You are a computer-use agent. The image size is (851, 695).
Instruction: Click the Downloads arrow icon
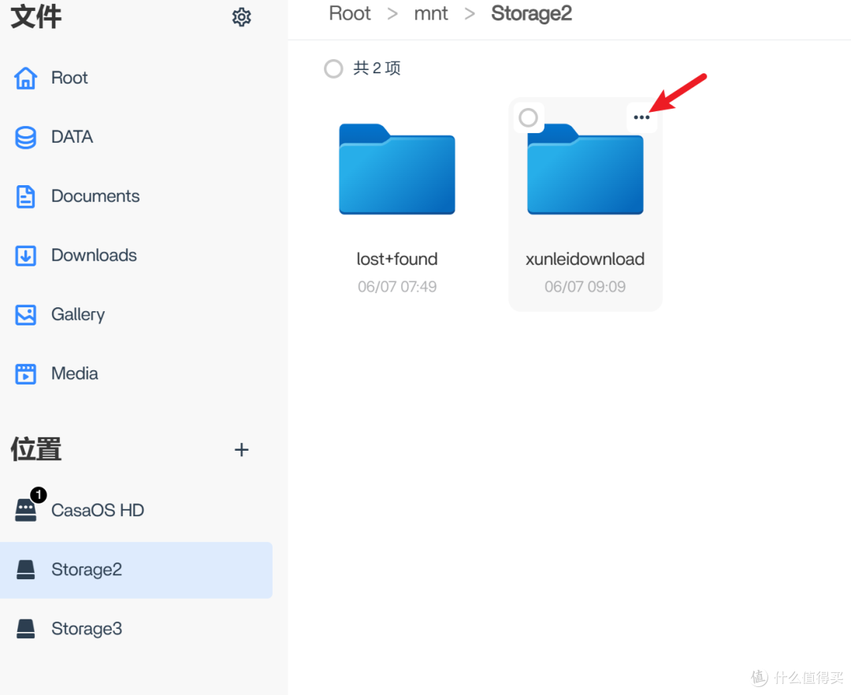coord(26,255)
